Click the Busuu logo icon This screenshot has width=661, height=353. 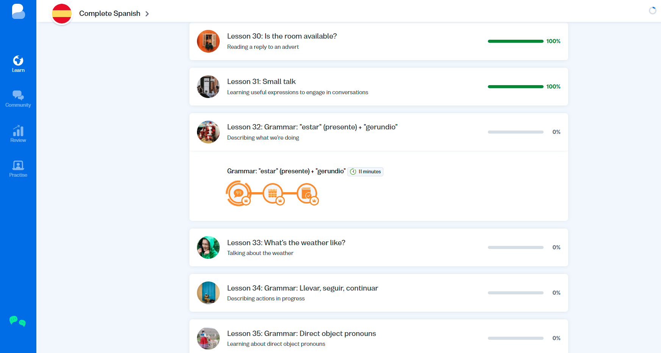(x=18, y=11)
